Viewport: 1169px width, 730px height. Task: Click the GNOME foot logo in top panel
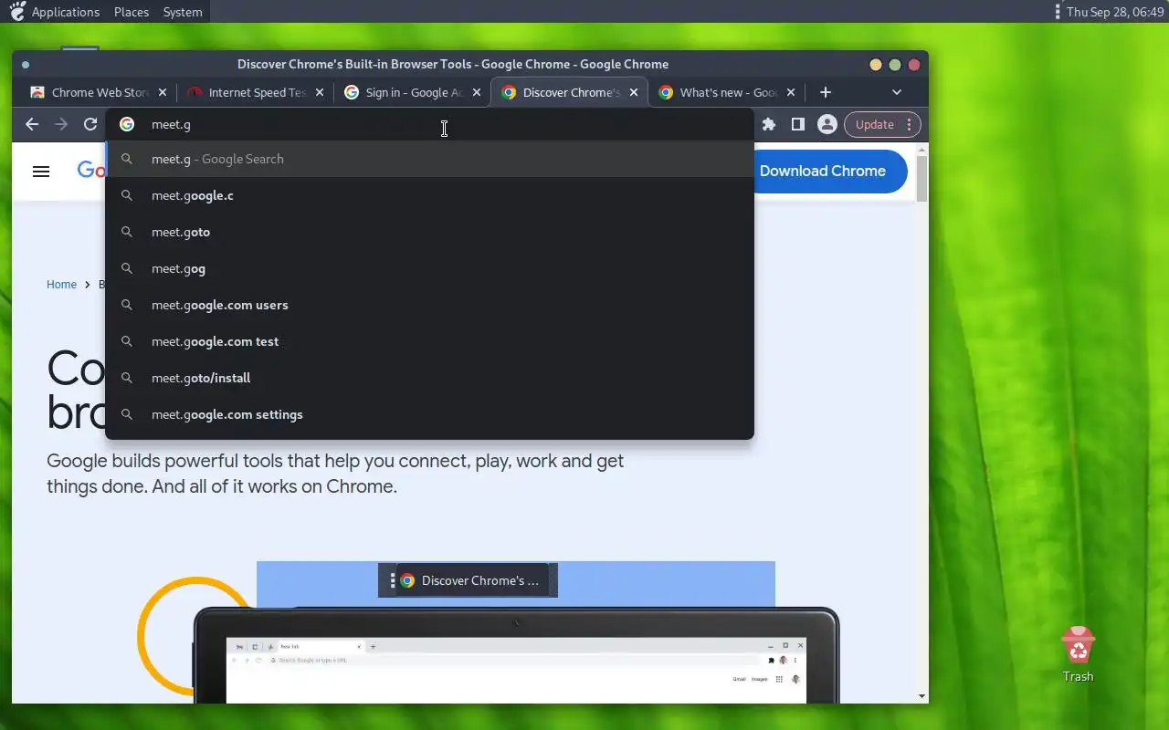pyautogui.click(x=16, y=12)
